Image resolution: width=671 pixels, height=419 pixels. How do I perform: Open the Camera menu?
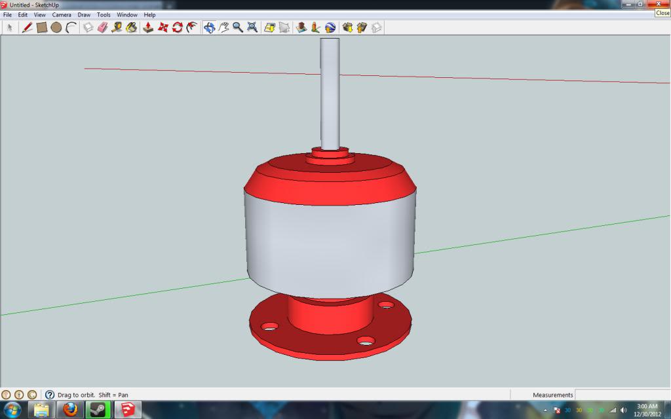point(61,14)
